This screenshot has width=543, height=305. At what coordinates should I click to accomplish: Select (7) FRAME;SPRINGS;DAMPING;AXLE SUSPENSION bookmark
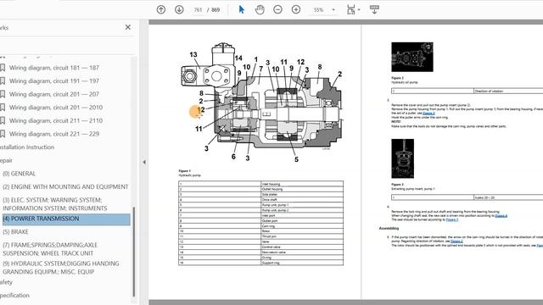(50, 249)
